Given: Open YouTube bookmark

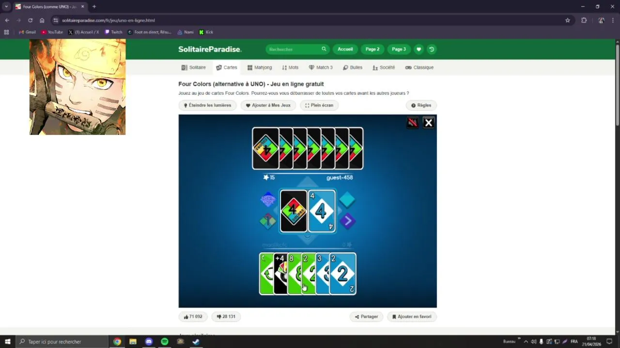Looking at the screenshot, I should coord(52,32).
